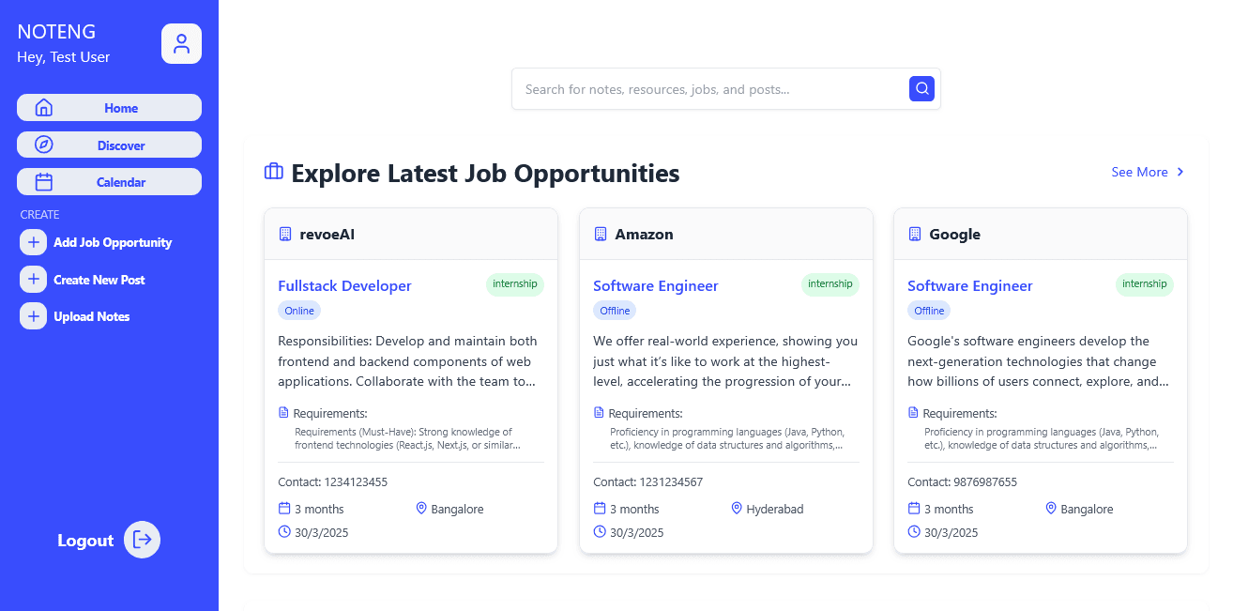Click the magnifier search button
This screenshot has width=1233, height=611.
(921, 89)
